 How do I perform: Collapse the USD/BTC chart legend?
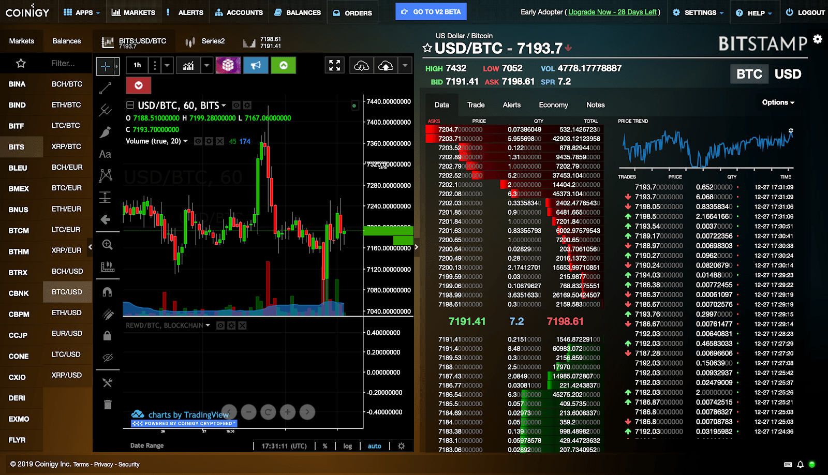tap(130, 105)
